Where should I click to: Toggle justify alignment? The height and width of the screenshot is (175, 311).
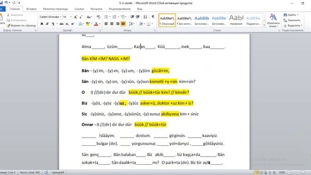[123, 24]
